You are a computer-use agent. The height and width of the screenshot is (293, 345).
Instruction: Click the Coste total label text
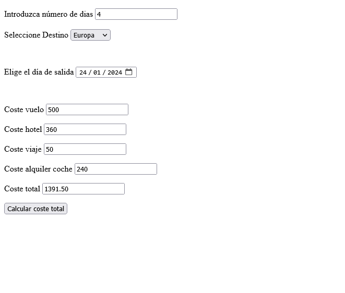coord(22,189)
